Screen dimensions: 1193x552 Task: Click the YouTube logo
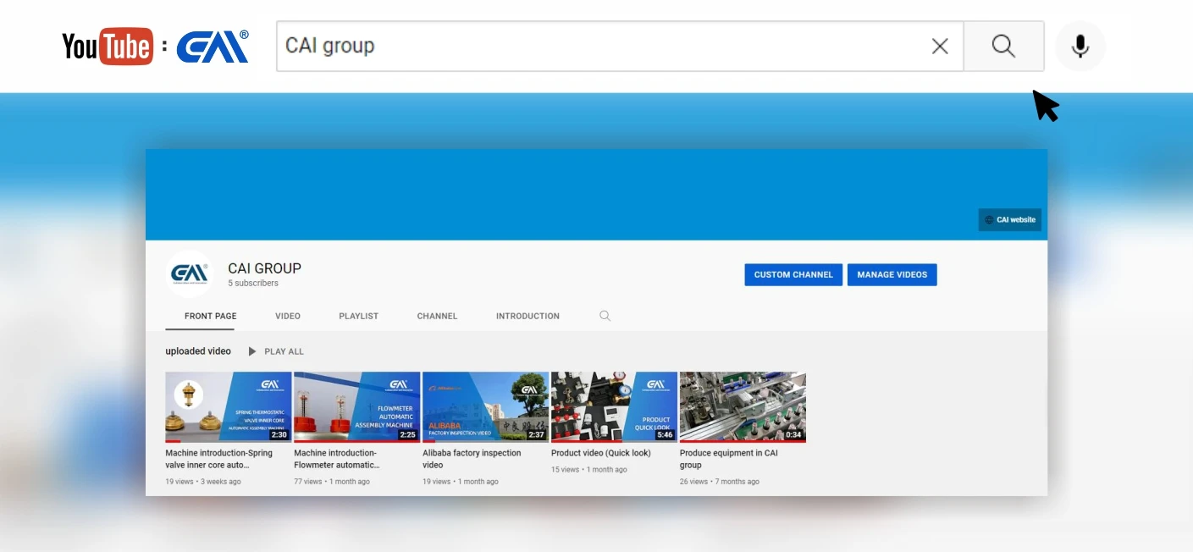[x=107, y=47]
